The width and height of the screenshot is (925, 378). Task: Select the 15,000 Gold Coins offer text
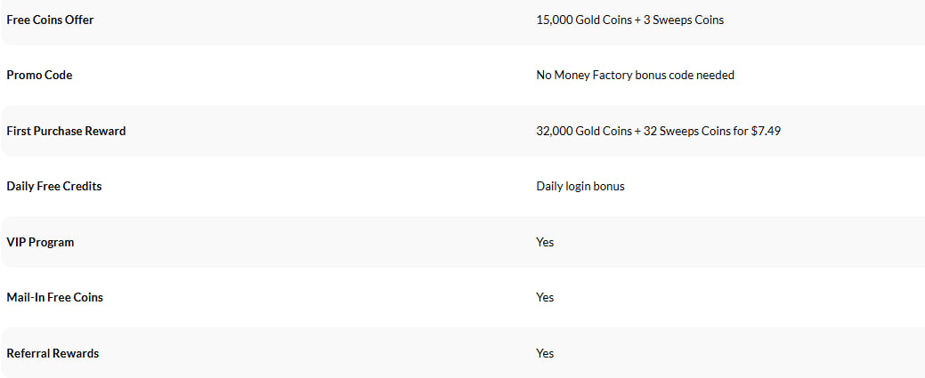coord(630,20)
